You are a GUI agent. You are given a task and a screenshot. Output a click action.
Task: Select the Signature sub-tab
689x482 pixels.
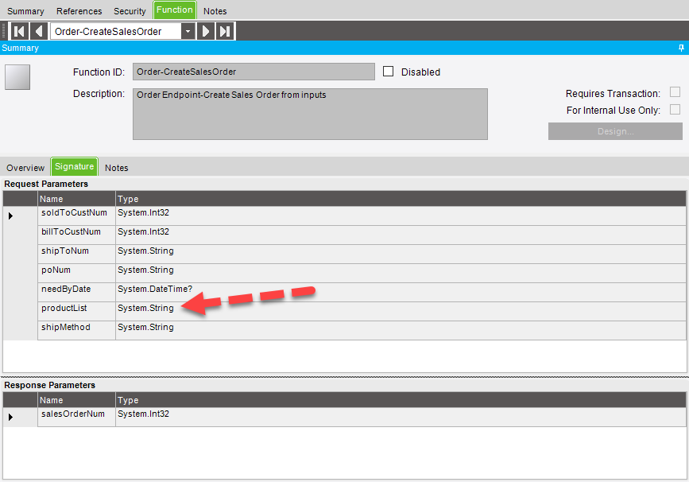(74, 167)
